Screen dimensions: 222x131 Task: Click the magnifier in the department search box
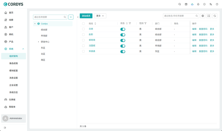click(x=65, y=17)
